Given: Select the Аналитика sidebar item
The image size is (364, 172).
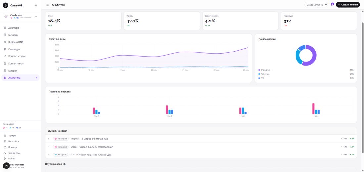Looking at the screenshot, I should pos(21,78).
